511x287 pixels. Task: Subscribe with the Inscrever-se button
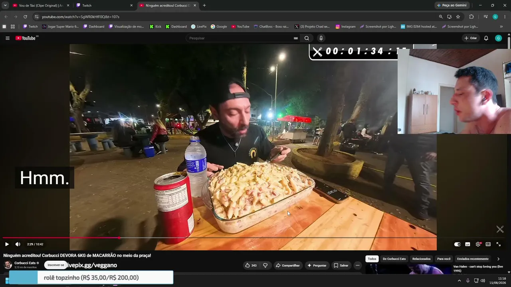[x=56, y=265]
